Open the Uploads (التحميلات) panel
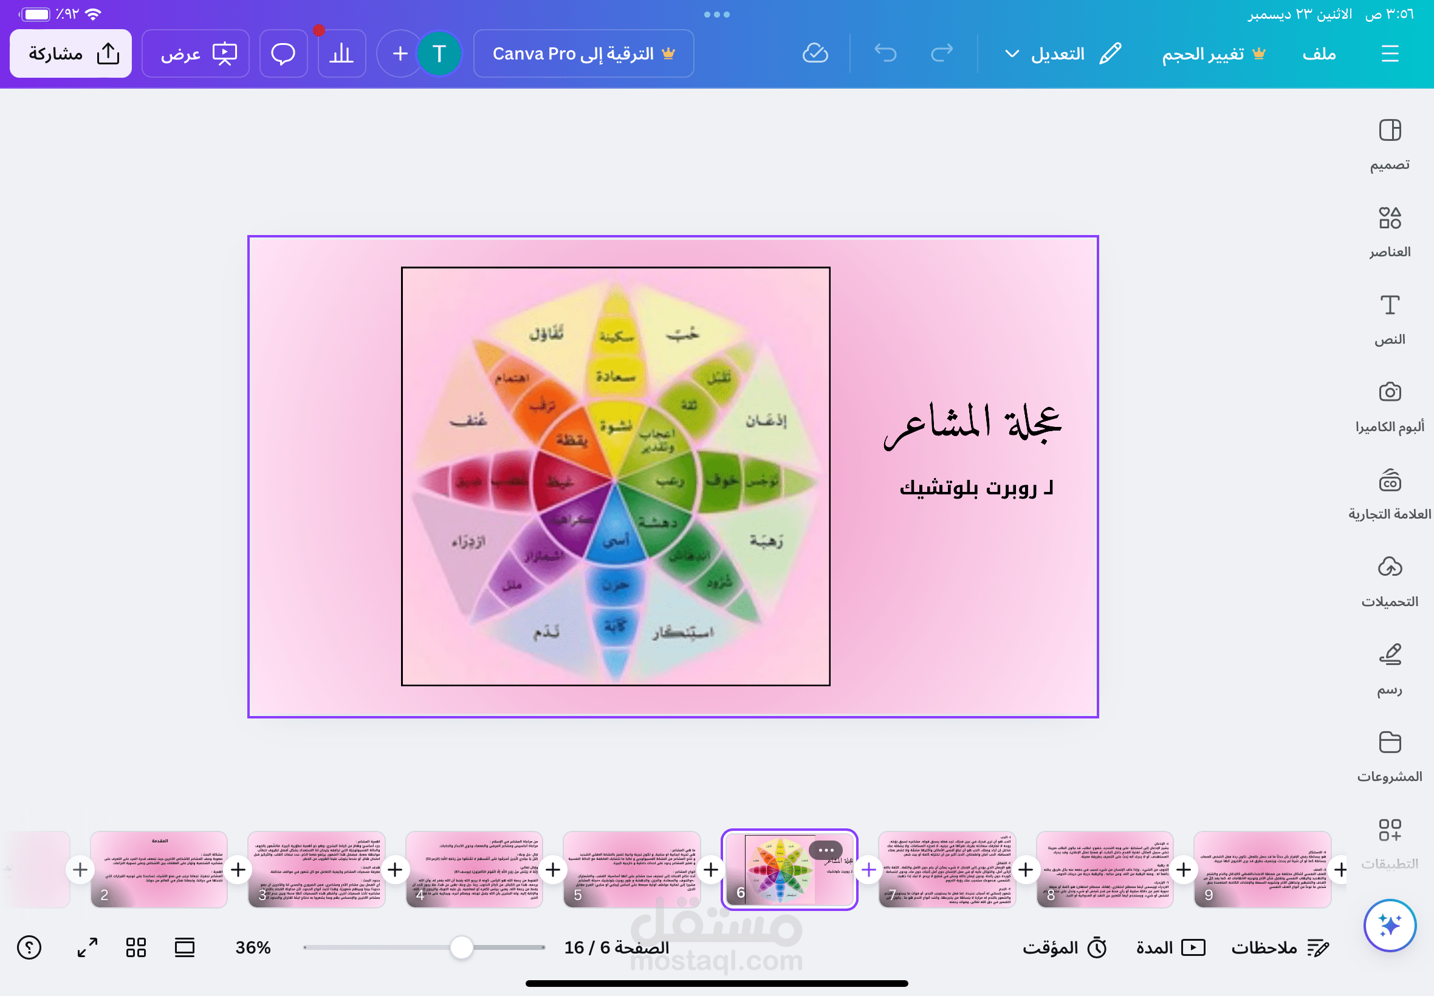Image resolution: width=1434 pixels, height=996 pixels. 1390,582
